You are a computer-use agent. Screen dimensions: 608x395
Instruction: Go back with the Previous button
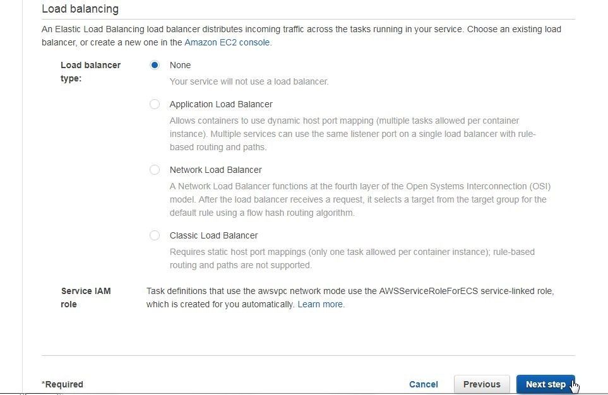[482, 384]
